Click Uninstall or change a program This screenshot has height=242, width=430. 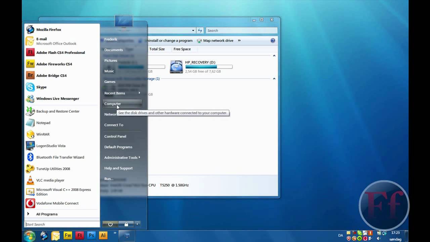coord(170,41)
